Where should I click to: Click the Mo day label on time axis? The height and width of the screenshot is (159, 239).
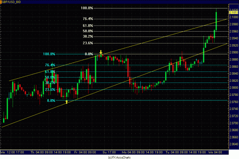[x=124, y=152]
